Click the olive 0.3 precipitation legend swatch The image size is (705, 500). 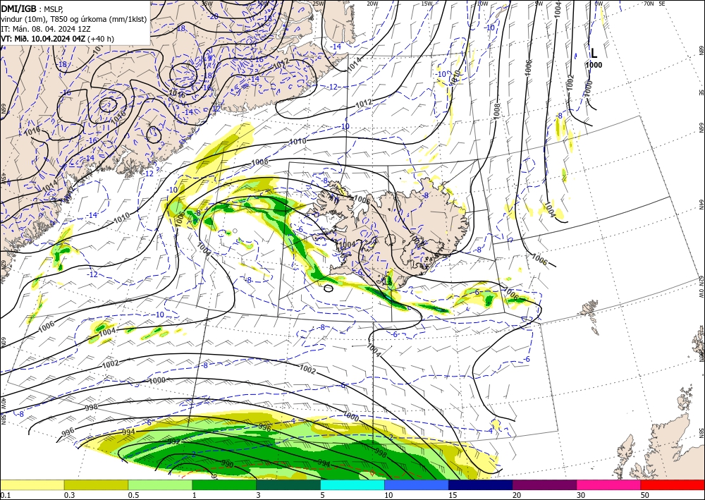[x=96, y=484]
